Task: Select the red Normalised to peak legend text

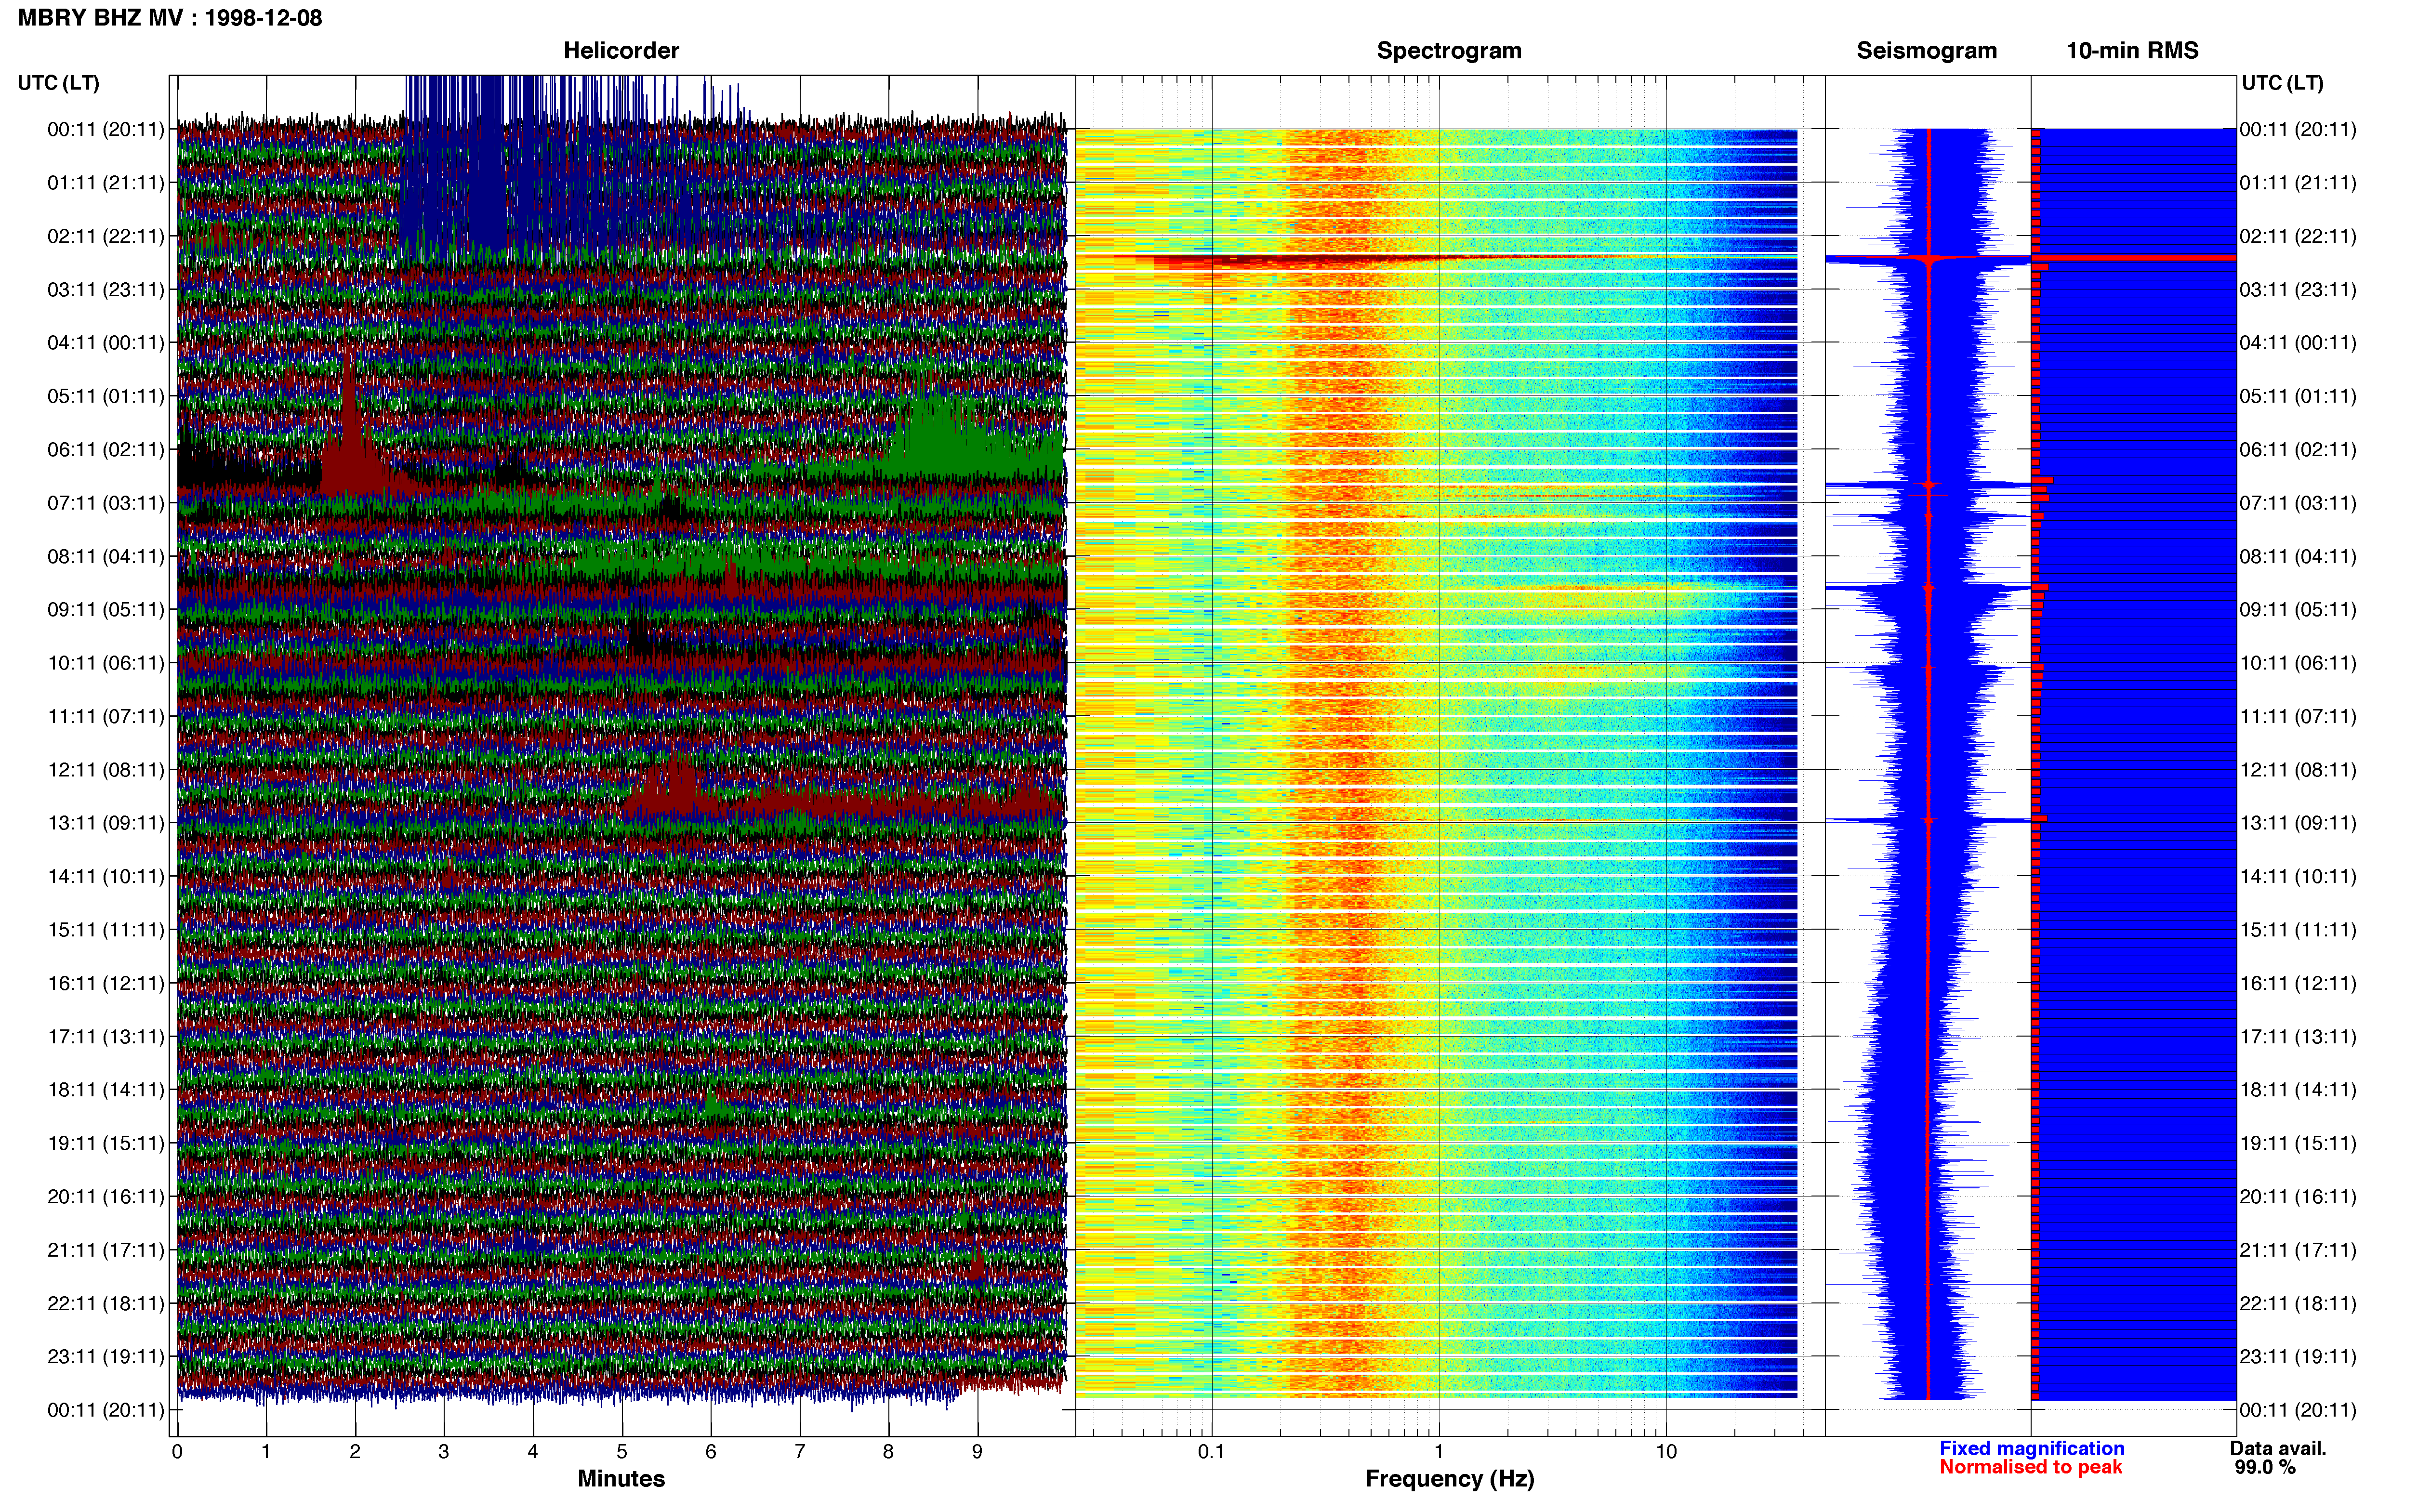Action: pyautogui.click(x=2030, y=1467)
